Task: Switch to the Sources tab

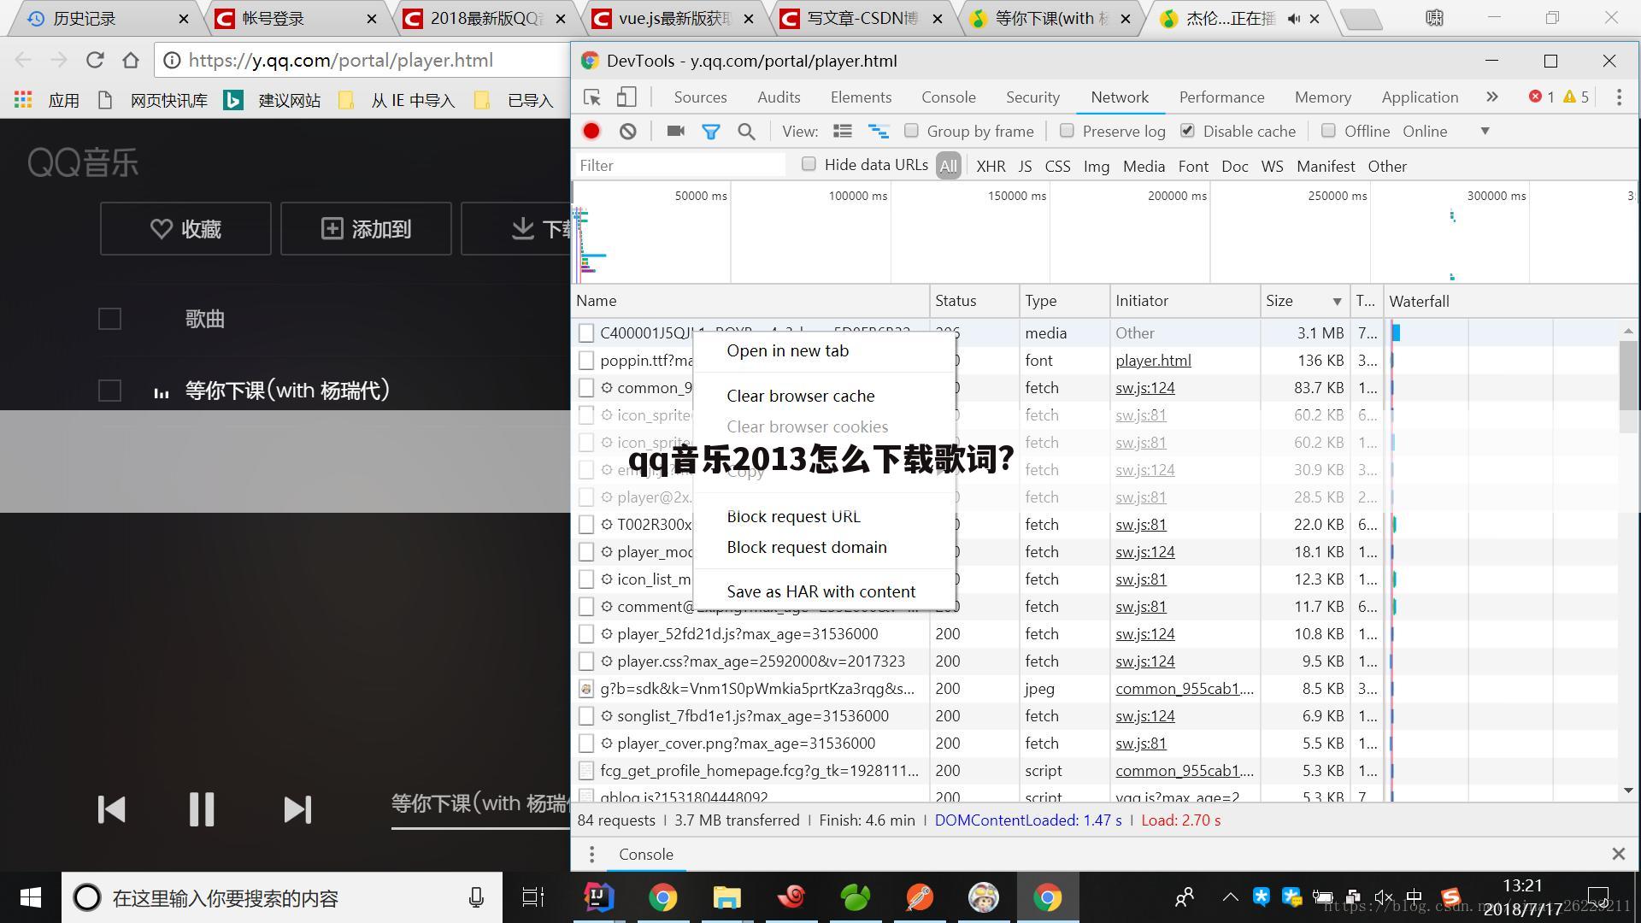Action: tap(700, 97)
